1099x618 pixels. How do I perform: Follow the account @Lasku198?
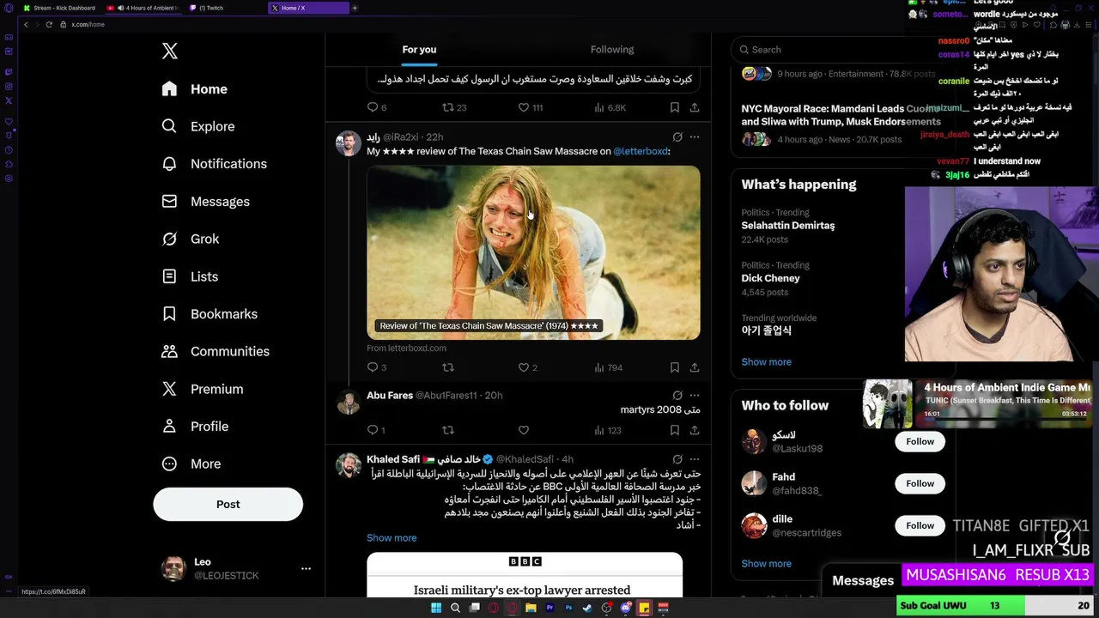click(920, 441)
